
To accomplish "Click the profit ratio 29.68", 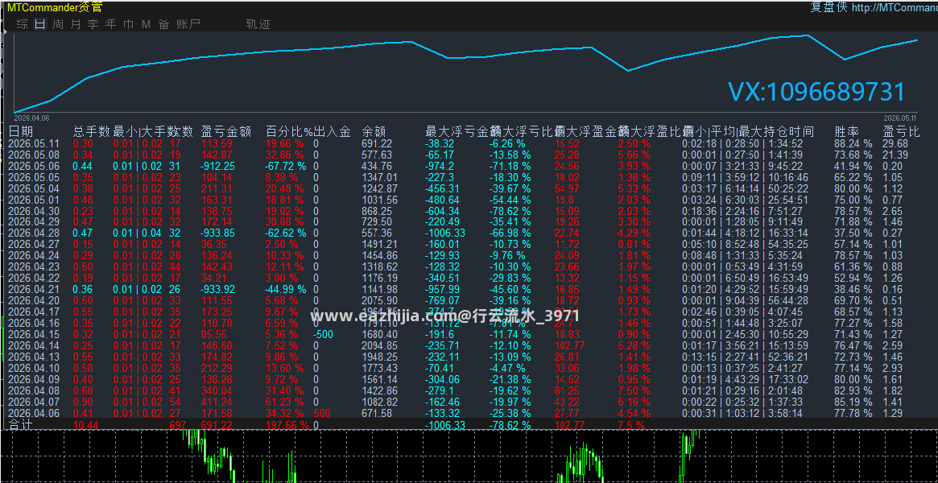I will pyautogui.click(x=895, y=143).
